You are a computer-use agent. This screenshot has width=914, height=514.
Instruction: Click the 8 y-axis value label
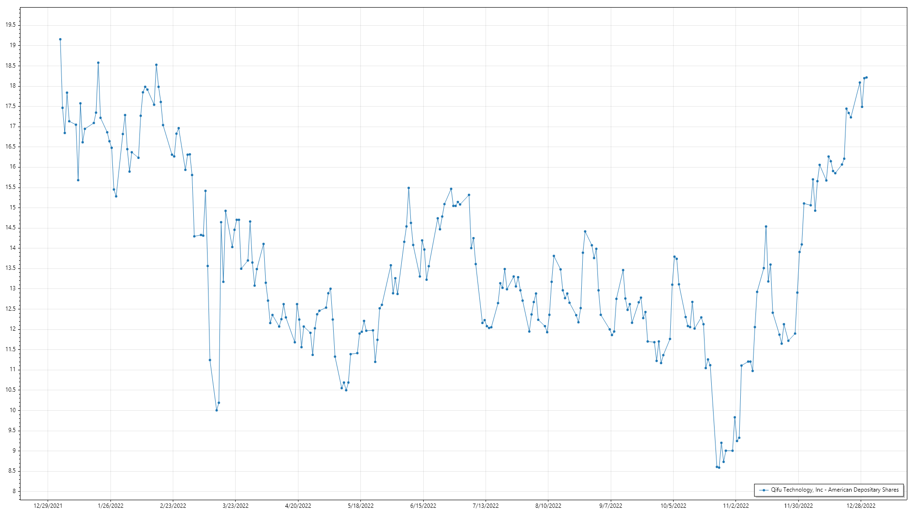pyautogui.click(x=14, y=491)
